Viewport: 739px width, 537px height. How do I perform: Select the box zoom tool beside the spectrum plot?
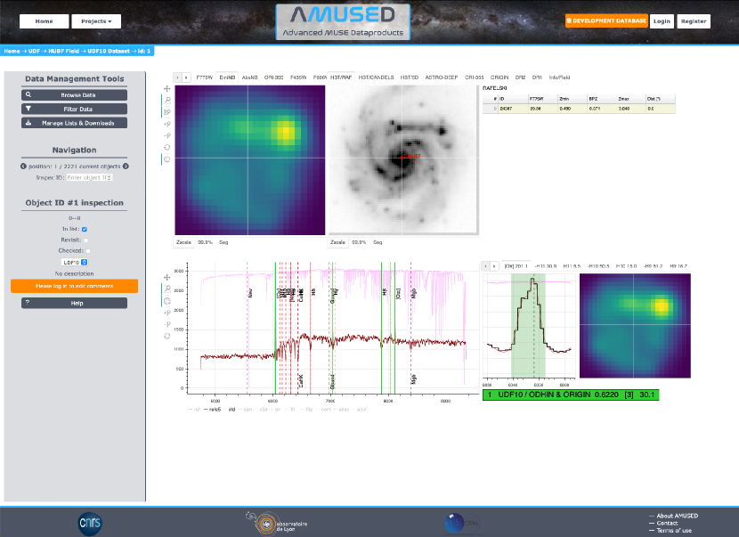coord(166,289)
